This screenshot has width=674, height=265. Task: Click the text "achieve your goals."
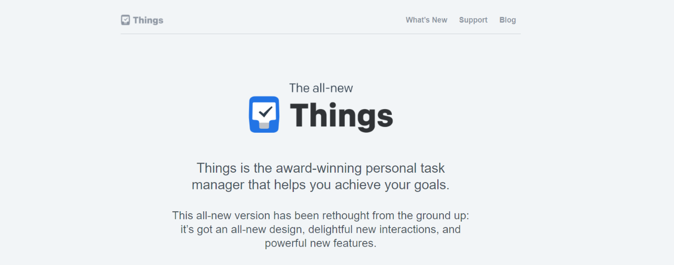[392, 185]
